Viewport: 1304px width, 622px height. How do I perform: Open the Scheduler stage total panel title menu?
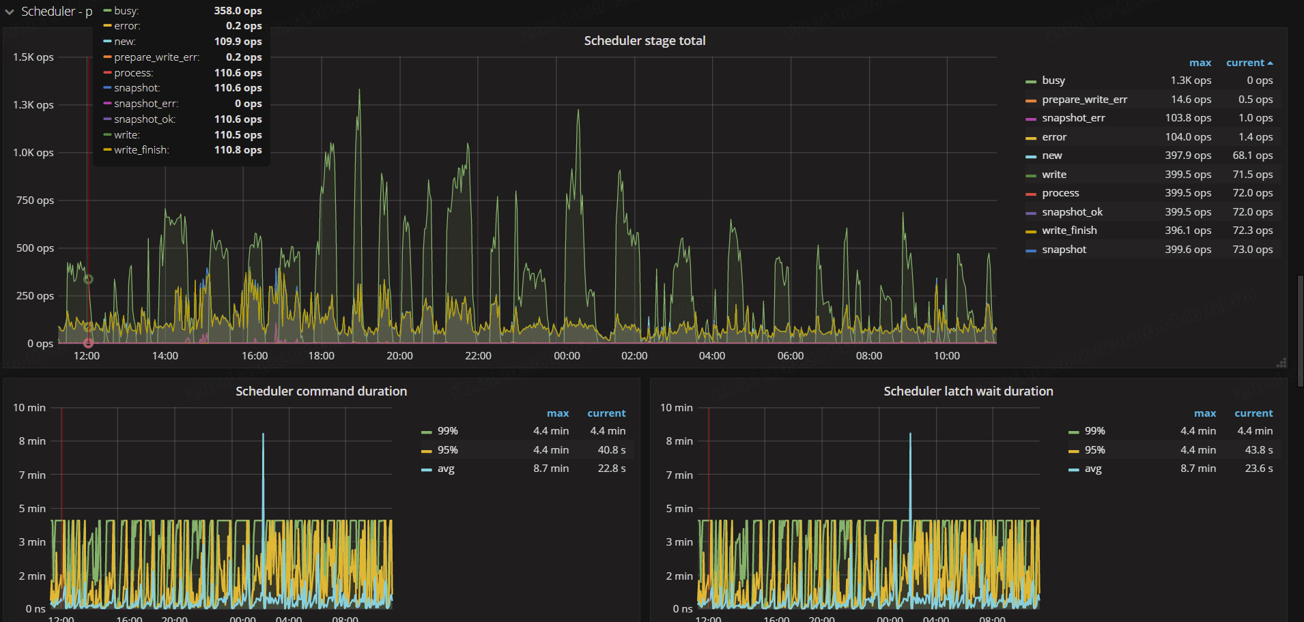click(x=644, y=41)
